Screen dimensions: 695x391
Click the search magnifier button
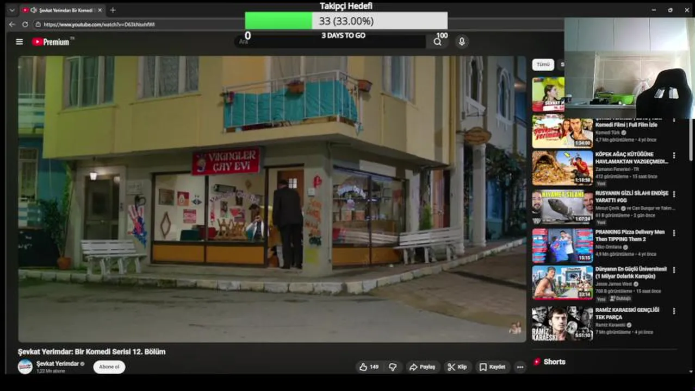pyautogui.click(x=437, y=42)
